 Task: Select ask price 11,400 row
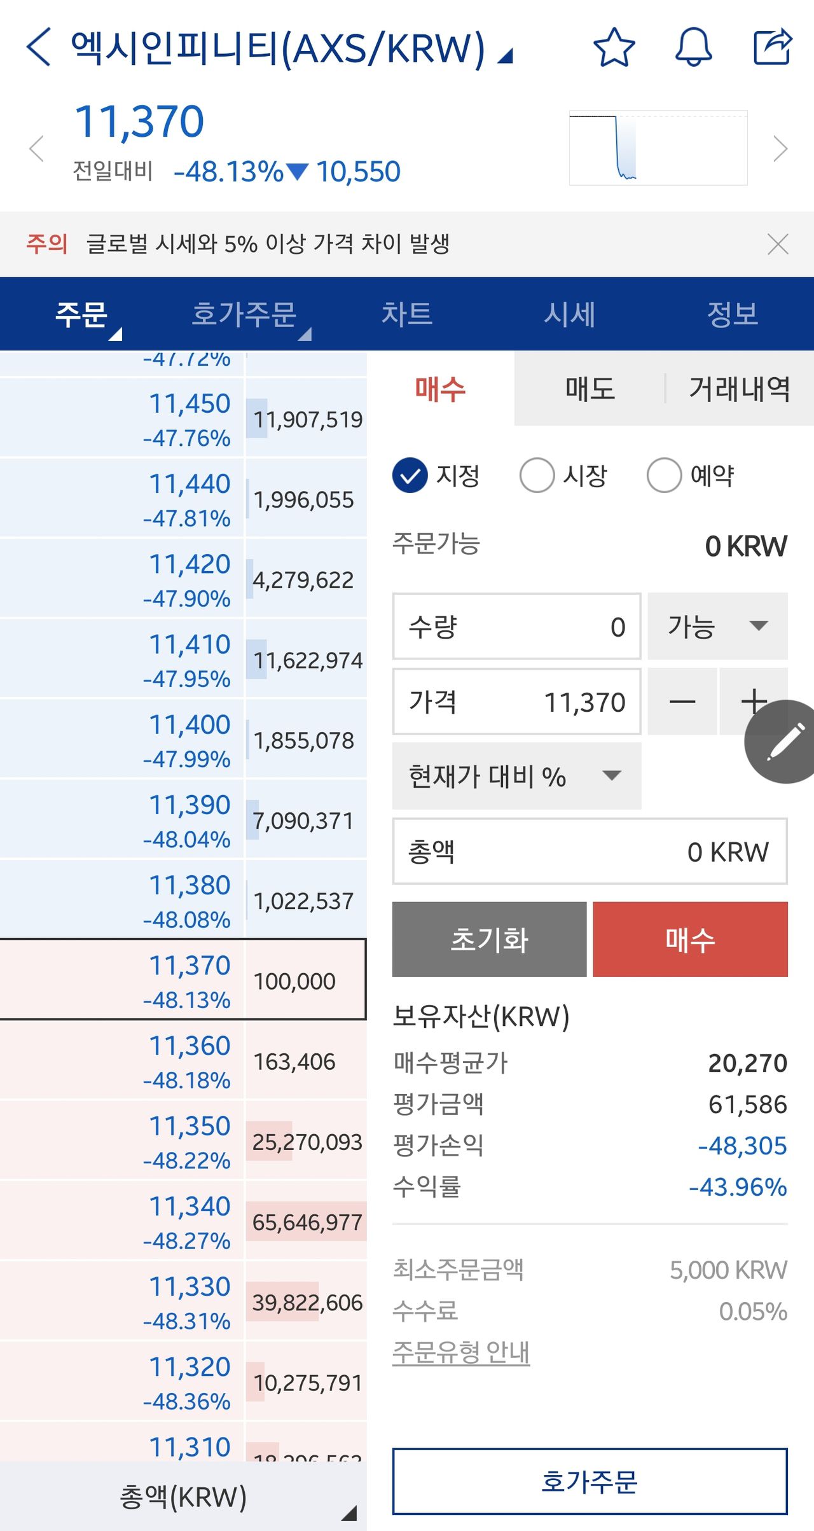(x=183, y=740)
